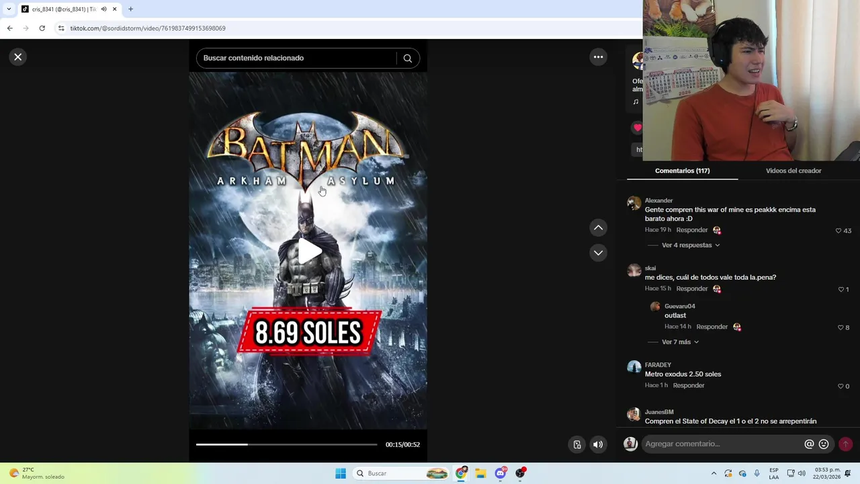This screenshot has height=484, width=860.
Task: Expand Ver 7 más replies
Action: click(x=680, y=342)
